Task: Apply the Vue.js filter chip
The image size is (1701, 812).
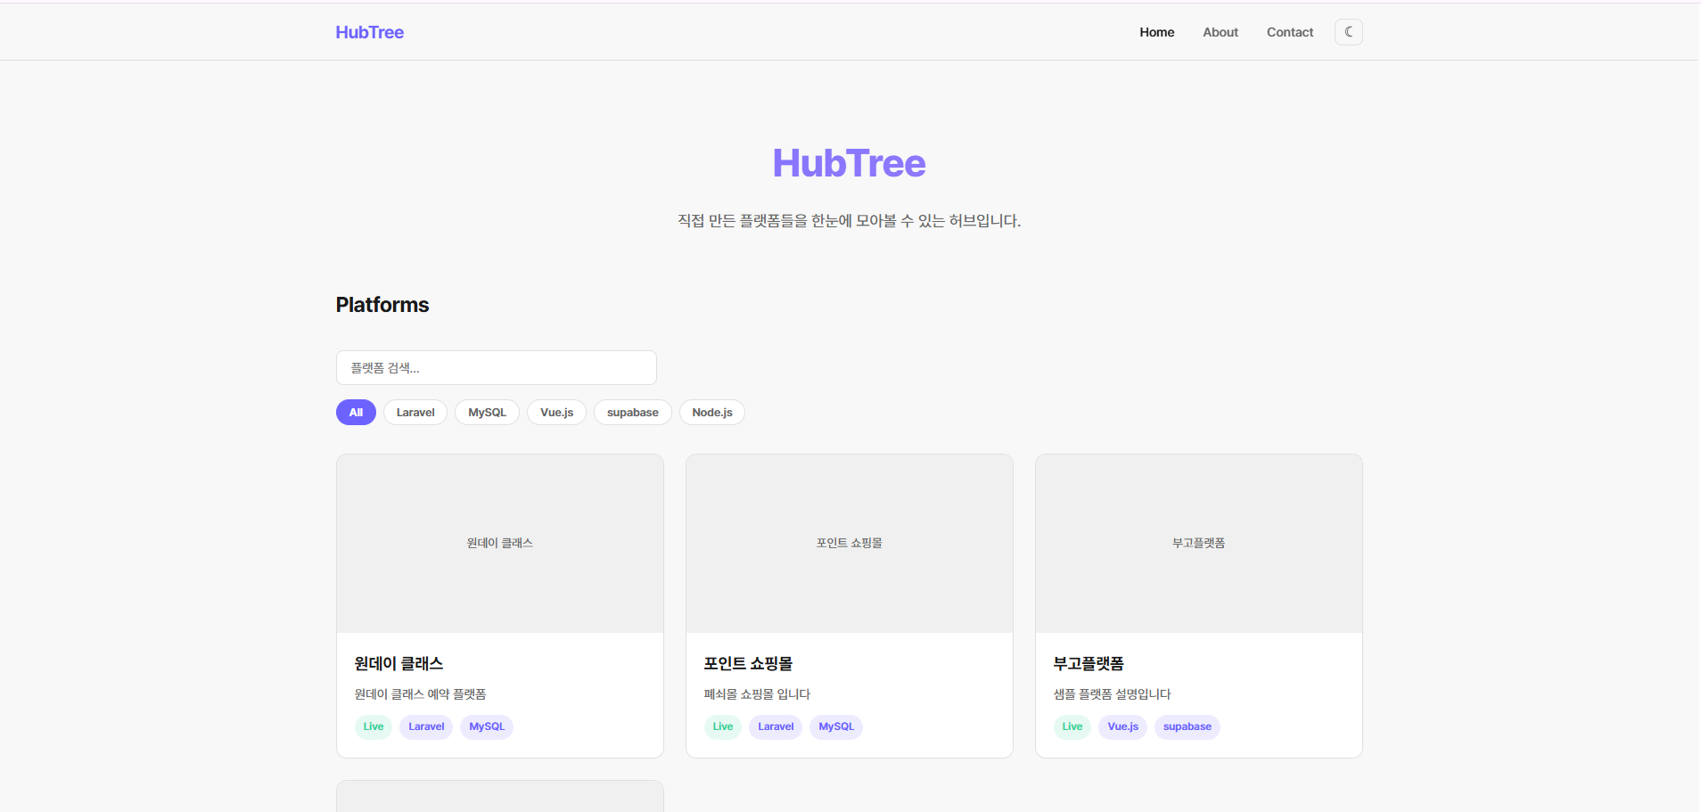Action: point(556,413)
